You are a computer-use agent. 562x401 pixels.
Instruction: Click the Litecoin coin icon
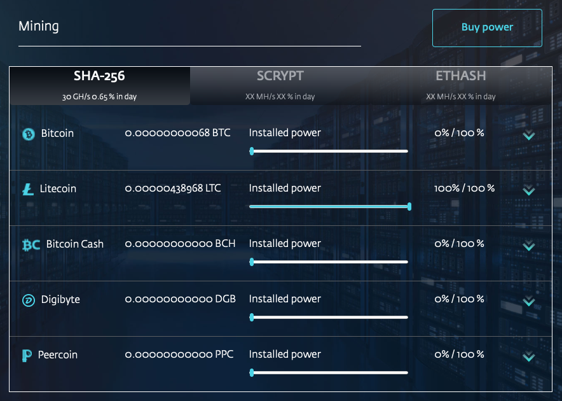(28, 190)
